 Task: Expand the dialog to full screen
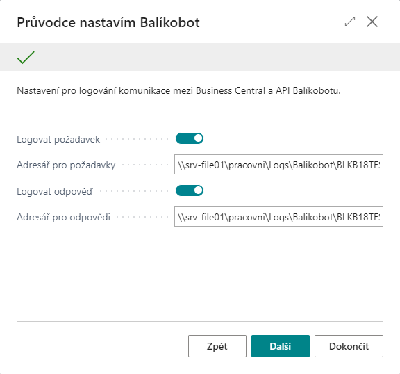pyautogui.click(x=350, y=22)
